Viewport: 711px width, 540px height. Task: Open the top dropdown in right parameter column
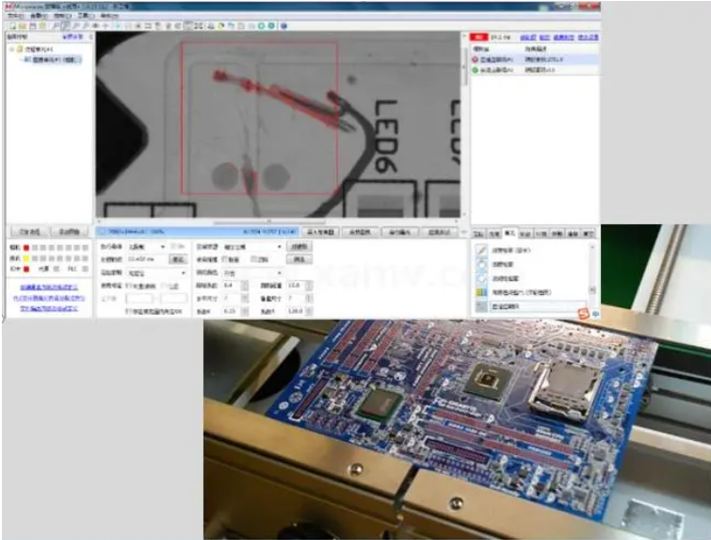click(252, 246)
